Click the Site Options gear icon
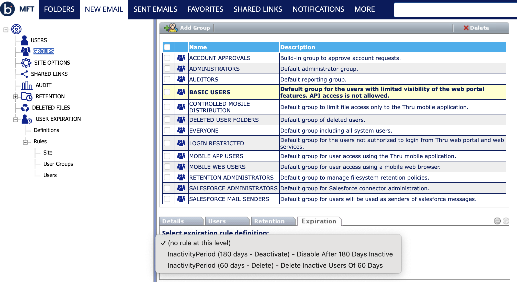The width and height of the screenshot is (517, 282). [x=26, y=63]
